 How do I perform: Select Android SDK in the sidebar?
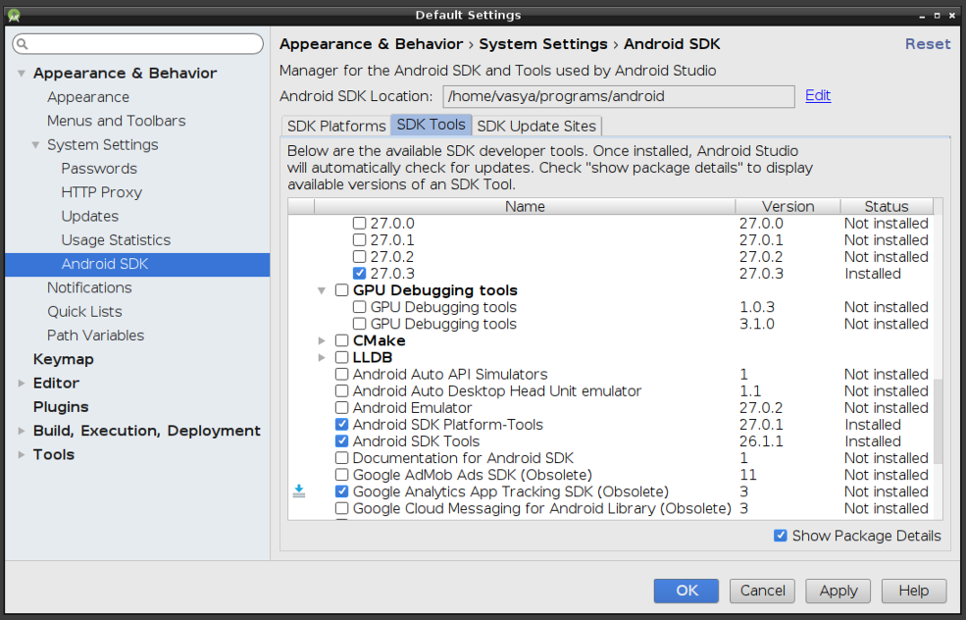[137, 265]
